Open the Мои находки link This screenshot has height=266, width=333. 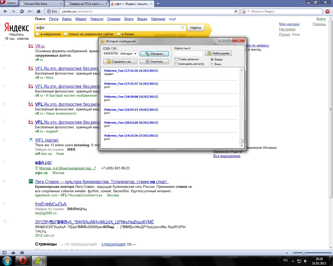click(289, 24)
